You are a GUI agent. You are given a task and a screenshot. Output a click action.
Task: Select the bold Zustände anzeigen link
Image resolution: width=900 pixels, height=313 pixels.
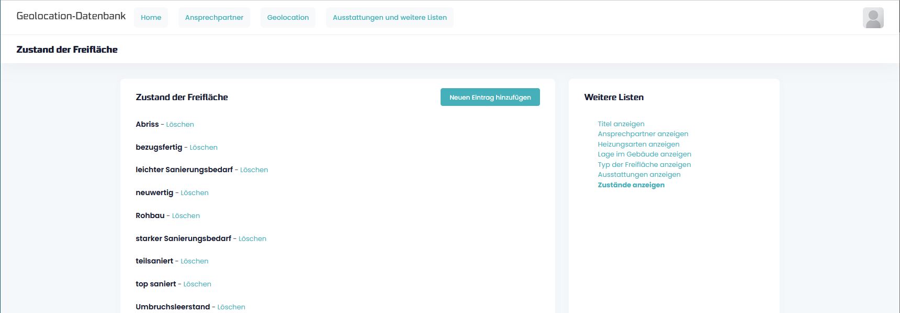click(631, 185)
